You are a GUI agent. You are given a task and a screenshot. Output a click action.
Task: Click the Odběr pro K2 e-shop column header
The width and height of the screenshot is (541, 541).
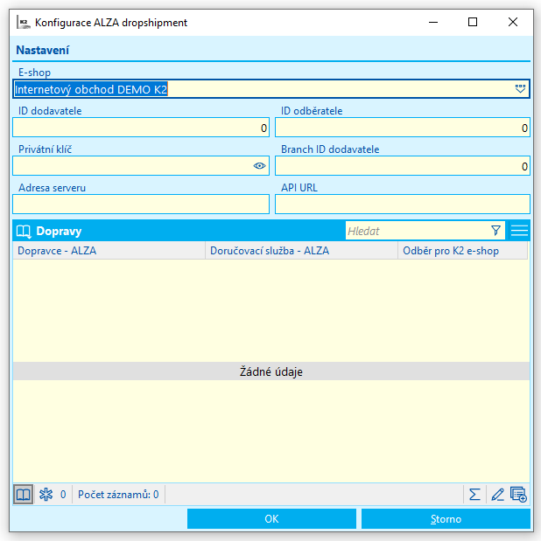pyautogui.click(x=463, y=251)
